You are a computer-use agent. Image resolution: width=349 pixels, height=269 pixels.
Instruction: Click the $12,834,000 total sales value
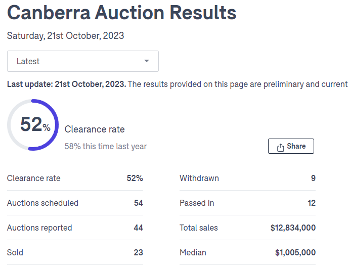pos(293,228)
